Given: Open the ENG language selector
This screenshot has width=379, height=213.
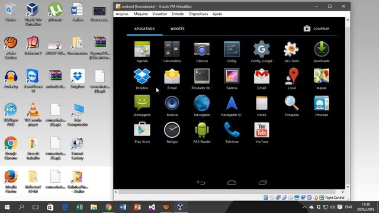Looking at the screenshot, I should [348, 207].
